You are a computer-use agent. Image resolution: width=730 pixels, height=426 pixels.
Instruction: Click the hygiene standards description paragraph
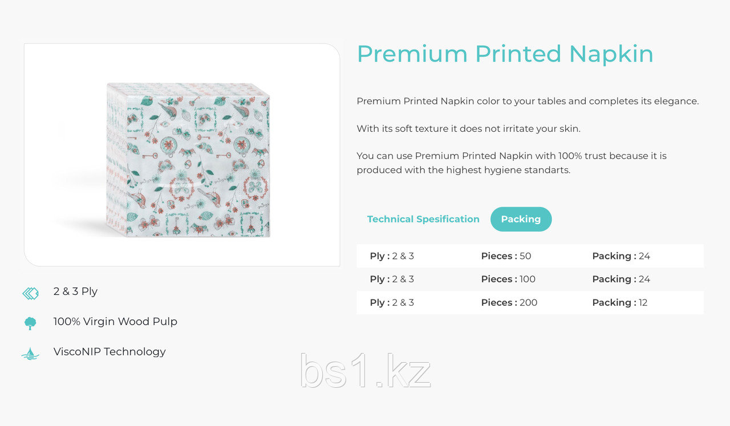512,163
